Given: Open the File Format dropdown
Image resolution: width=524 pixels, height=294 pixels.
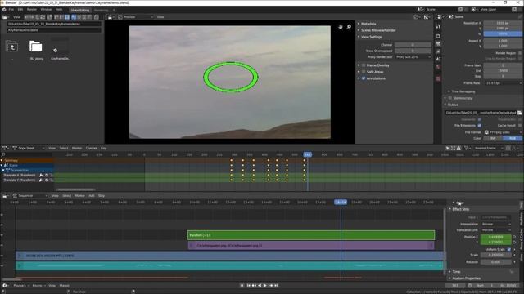Looking at the screenshot, I should click(503, 132).
